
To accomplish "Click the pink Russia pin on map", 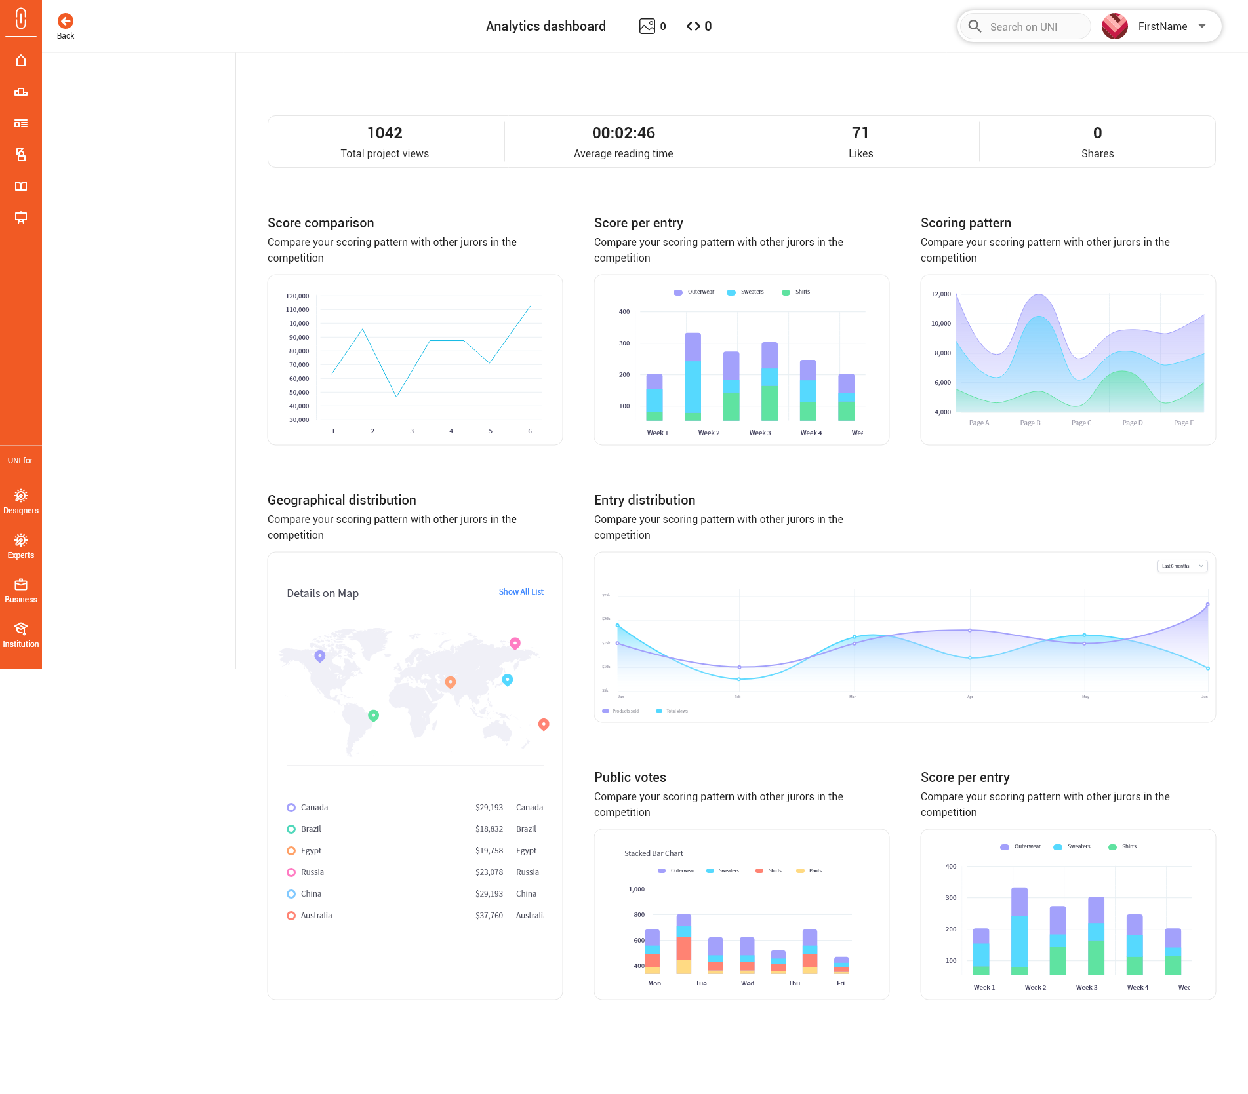I will pos(515,643).
